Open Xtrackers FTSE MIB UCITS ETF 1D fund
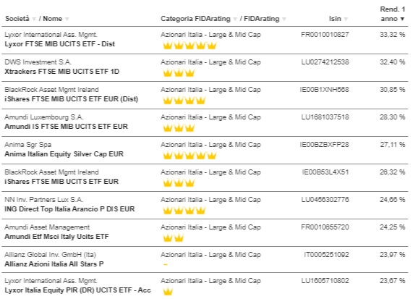Screen dimensions: 413x299 point(62,72)
